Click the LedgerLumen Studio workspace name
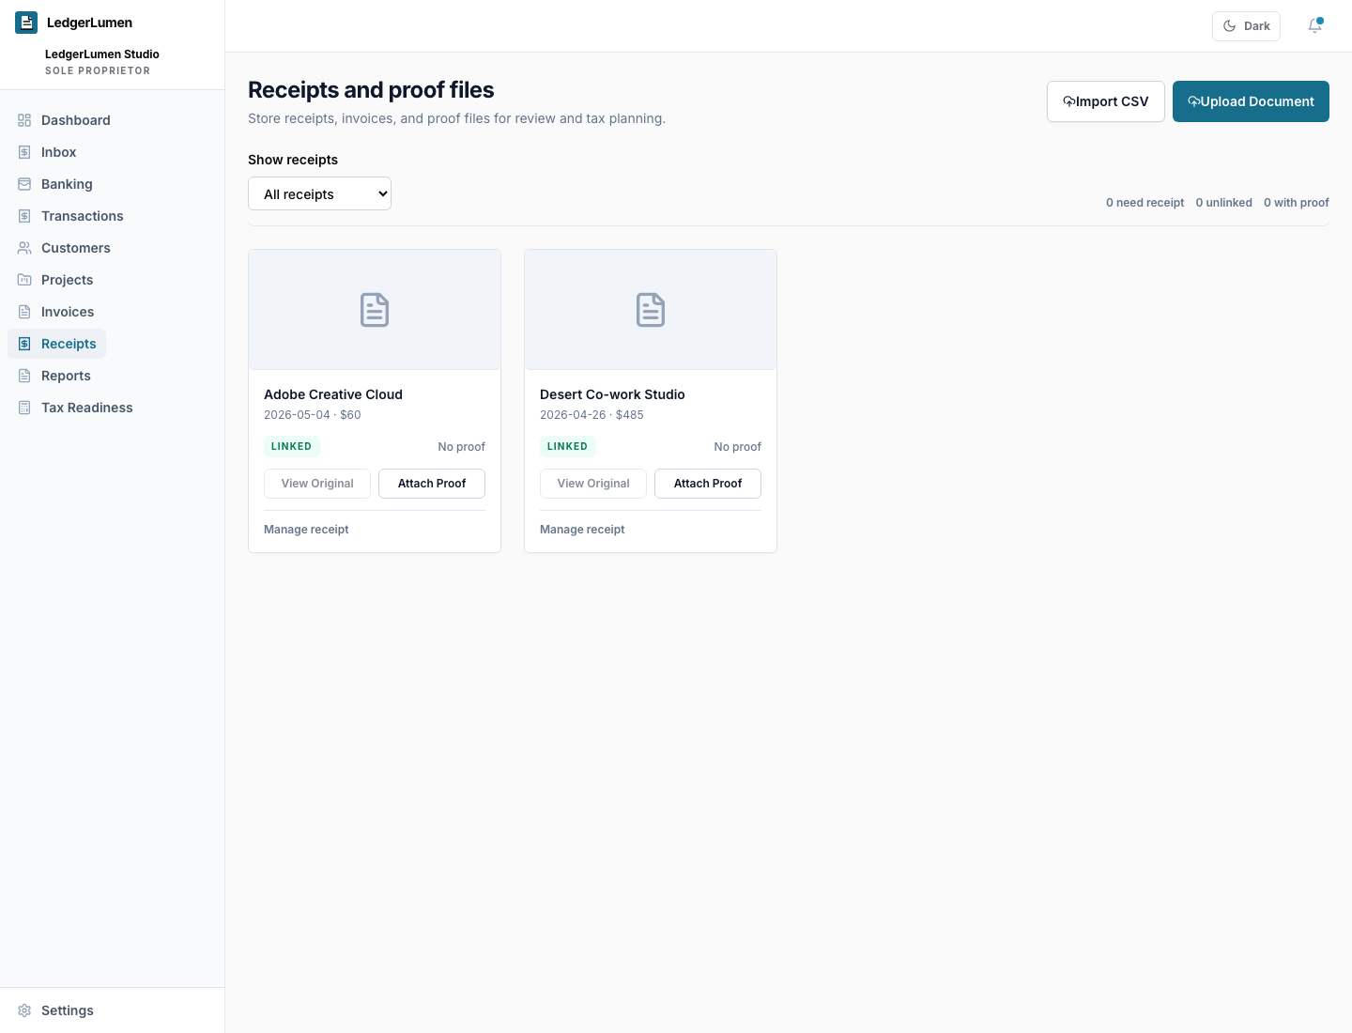The width and height of the screenshot is (1352, 1033). [102, 54]
